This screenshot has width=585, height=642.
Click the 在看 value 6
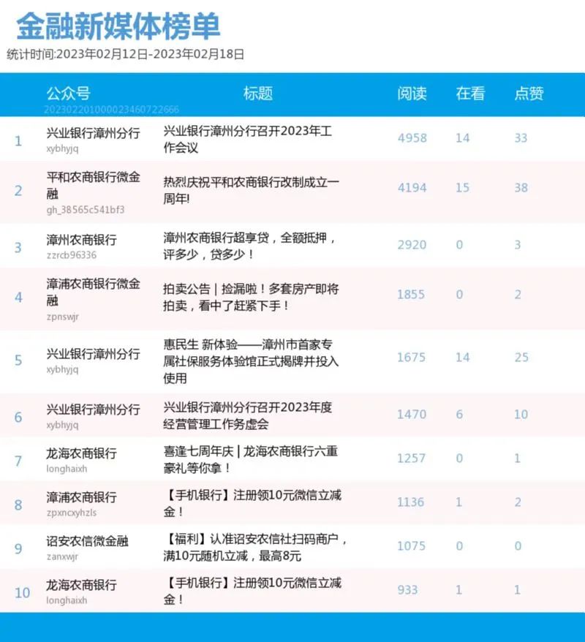(459, 415)
